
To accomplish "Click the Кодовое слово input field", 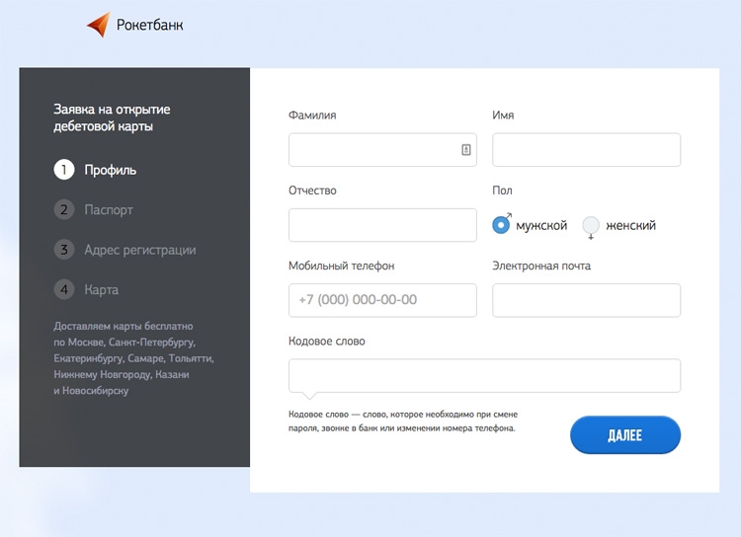I will point(484,375).
